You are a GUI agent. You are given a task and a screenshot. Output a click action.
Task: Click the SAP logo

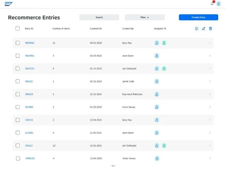9,4
